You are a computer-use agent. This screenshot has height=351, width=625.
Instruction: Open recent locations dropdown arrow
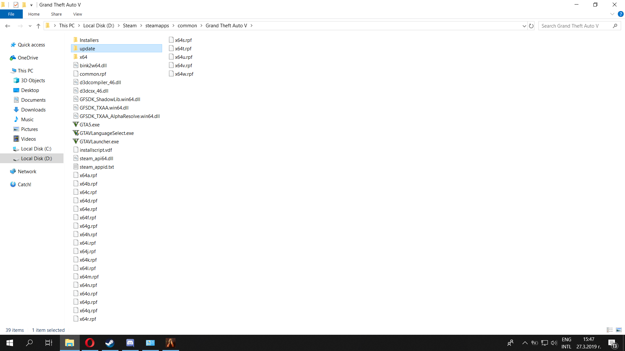pos(30,26)
